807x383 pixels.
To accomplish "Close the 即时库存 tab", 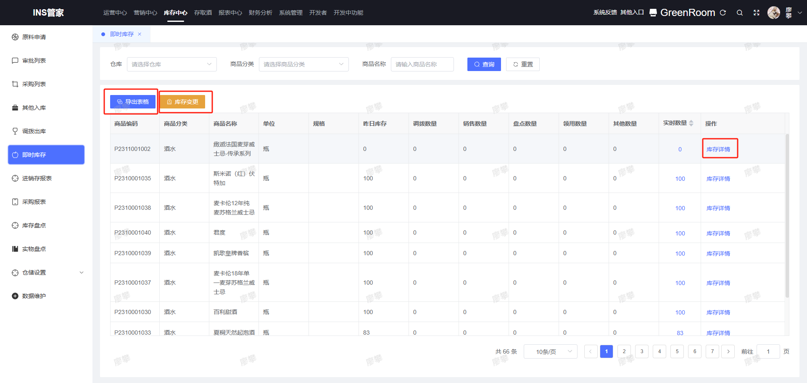I will coord(140,34).
